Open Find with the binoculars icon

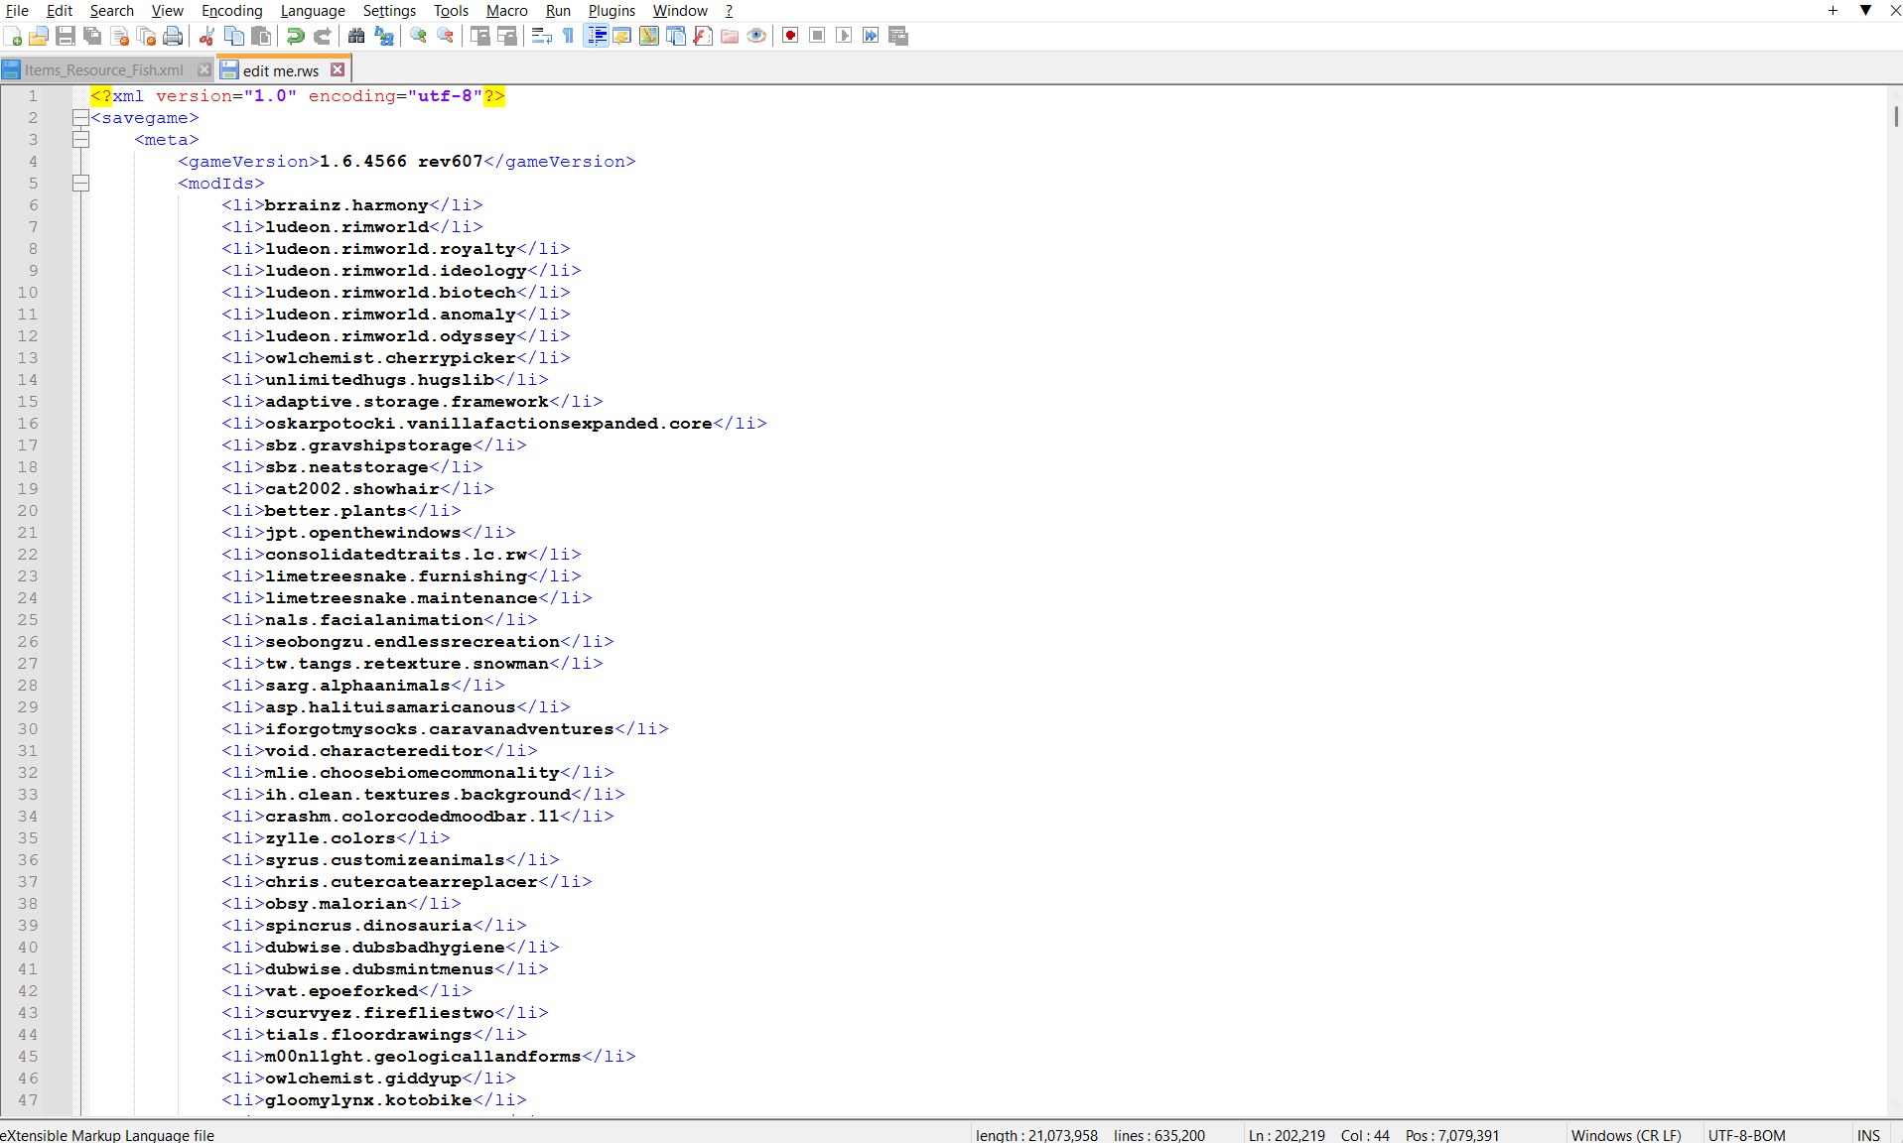[356, 36]
